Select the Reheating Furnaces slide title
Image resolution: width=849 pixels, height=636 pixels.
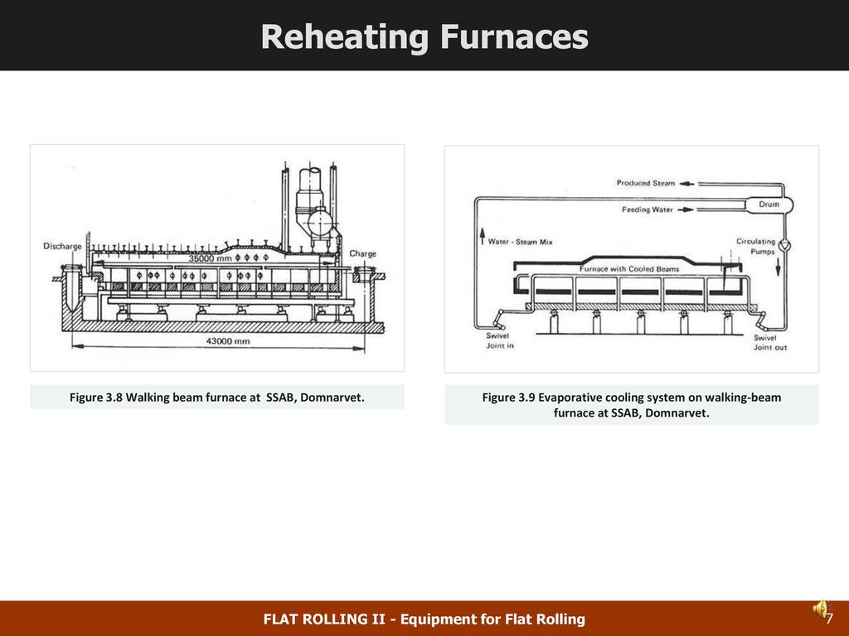[424, 36]
